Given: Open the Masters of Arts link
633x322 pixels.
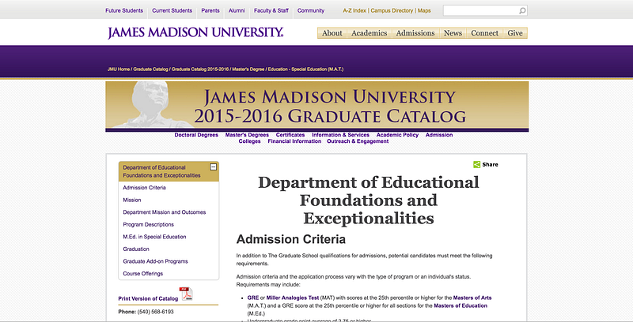Looking at the screenshot, I should [x=472, y=298].
